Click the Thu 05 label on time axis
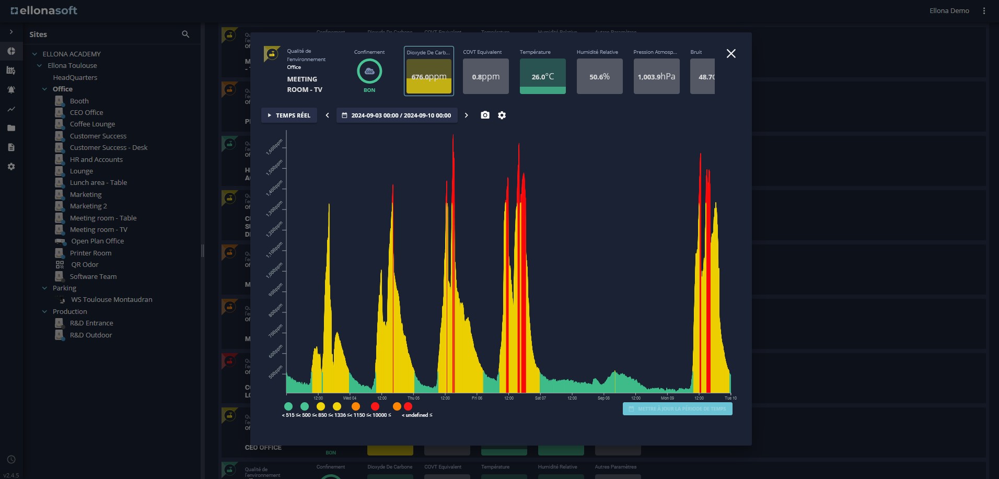This screenshot has width=999, height=479. click(x=413, y=398)
